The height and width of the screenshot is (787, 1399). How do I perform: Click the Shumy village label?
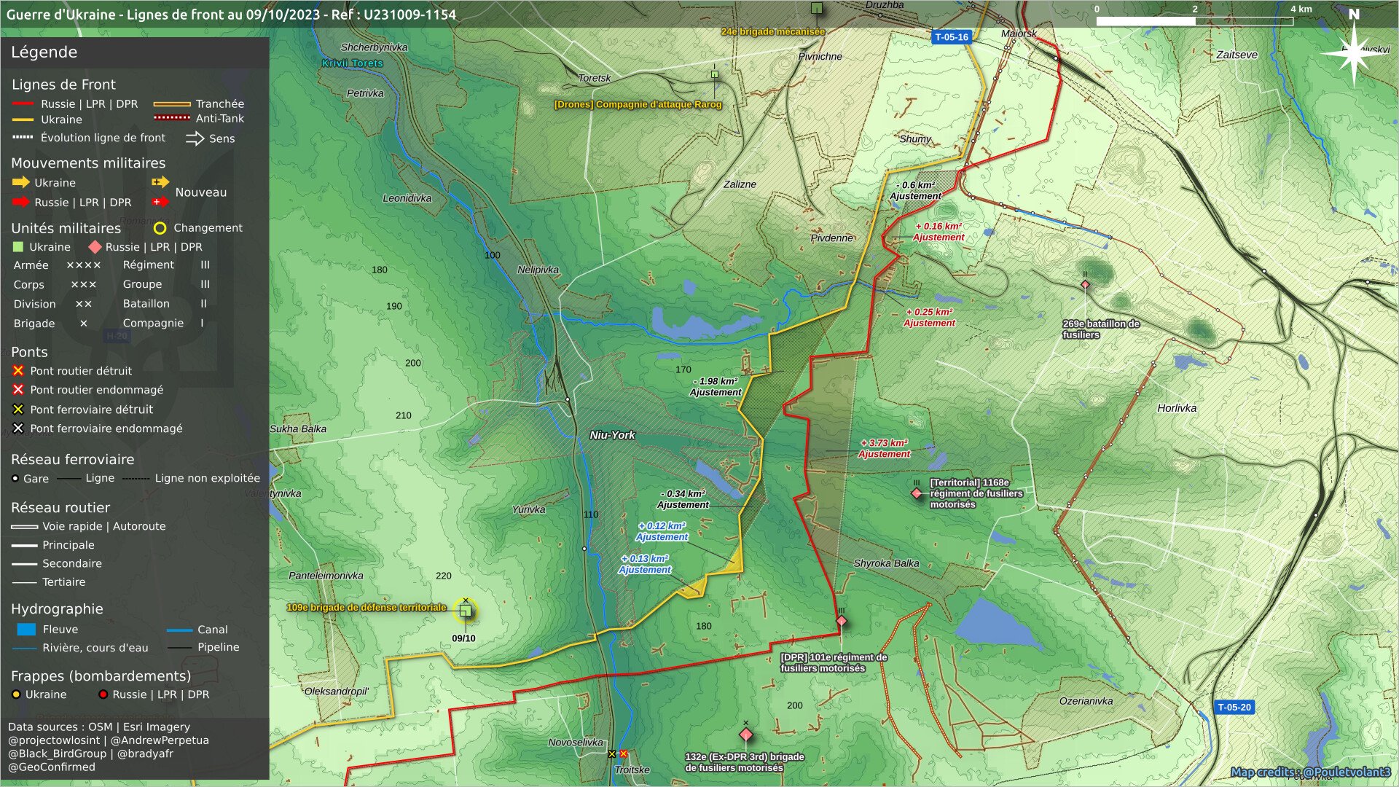[915, 139]
